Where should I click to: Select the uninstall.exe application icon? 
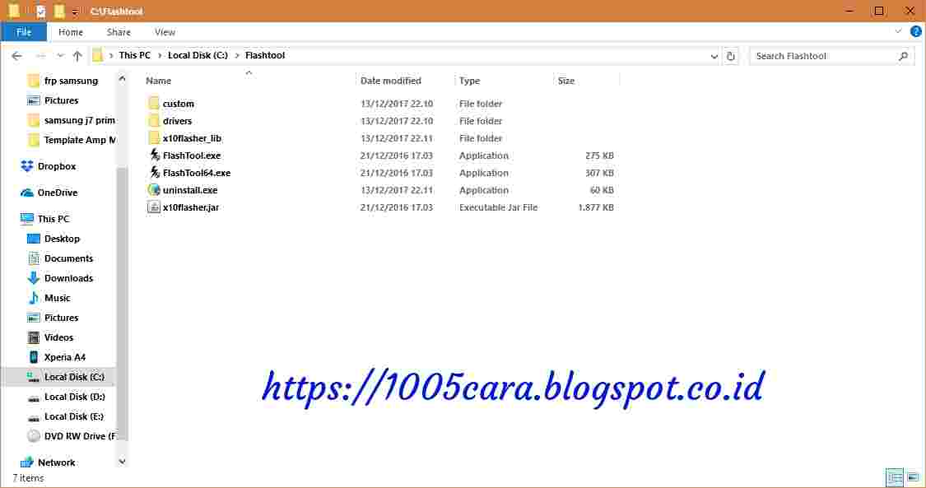pos(154,190)
